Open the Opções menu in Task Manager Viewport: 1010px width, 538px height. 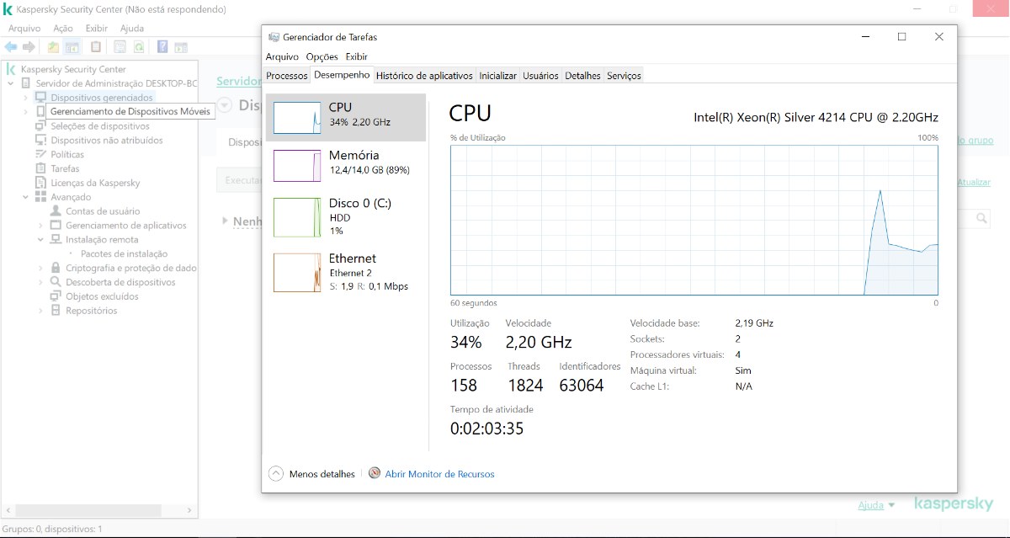(x=322, y=56)
